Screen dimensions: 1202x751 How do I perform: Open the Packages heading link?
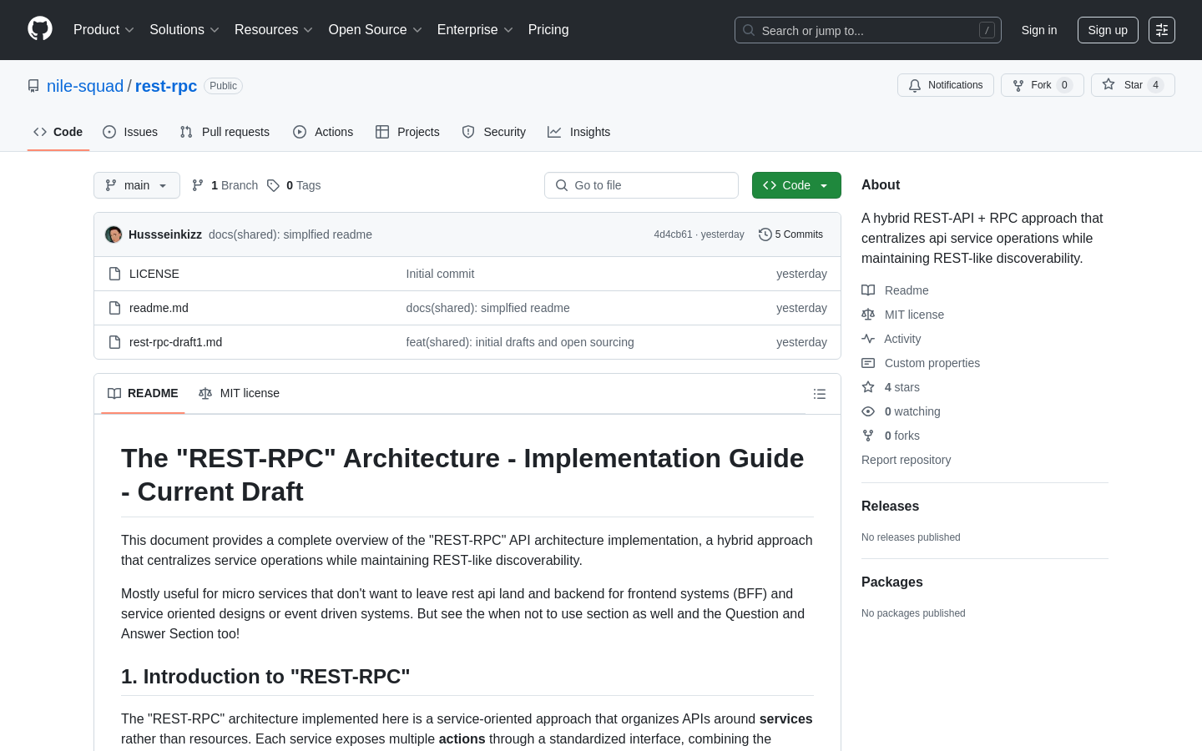pos(892,582)
